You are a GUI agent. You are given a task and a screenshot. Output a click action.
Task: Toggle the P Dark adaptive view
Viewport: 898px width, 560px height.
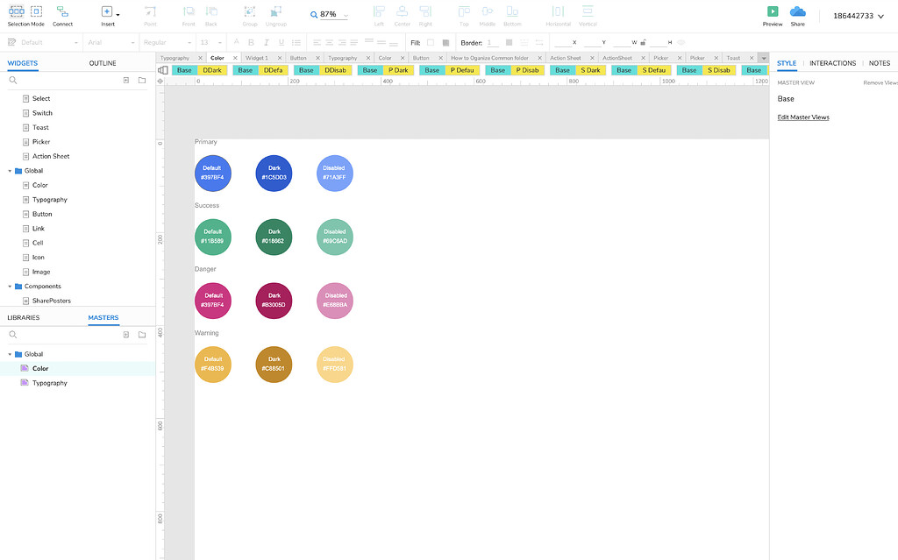pos(397,70)
